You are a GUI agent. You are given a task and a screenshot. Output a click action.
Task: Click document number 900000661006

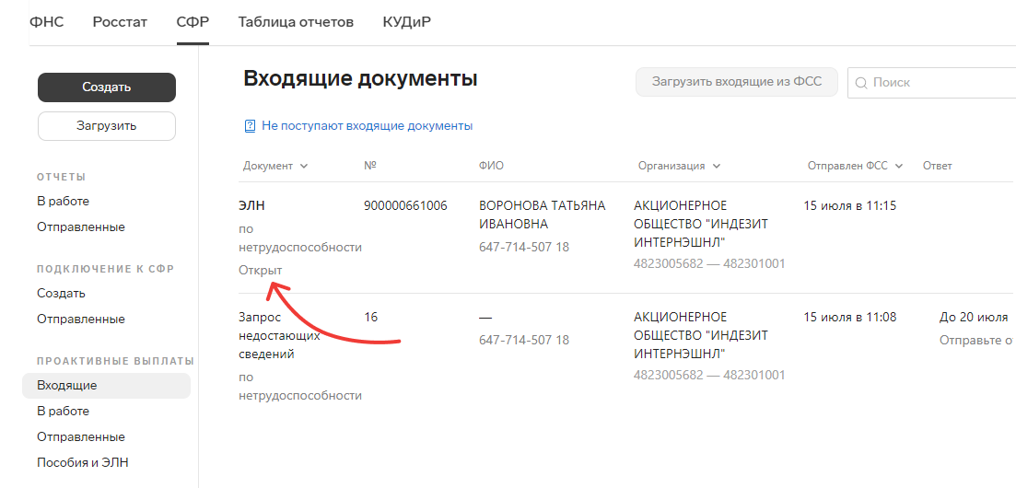click(x=405, y=206)
